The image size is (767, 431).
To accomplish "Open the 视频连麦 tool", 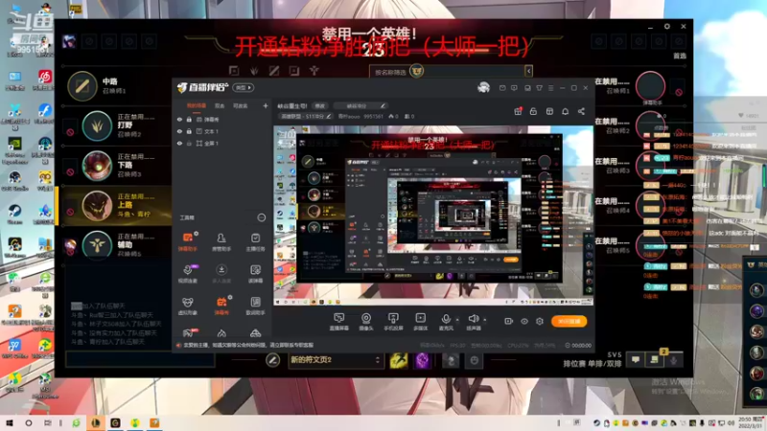I will click(x=188, y=274).
